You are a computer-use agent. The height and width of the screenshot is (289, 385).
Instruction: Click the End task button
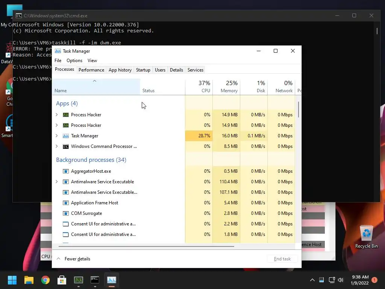282,259
